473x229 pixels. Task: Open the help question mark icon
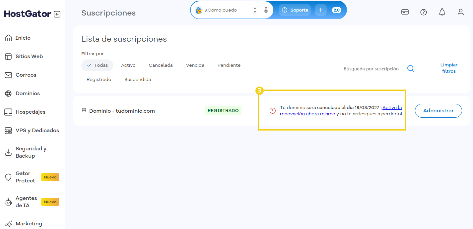coord(424,12)
